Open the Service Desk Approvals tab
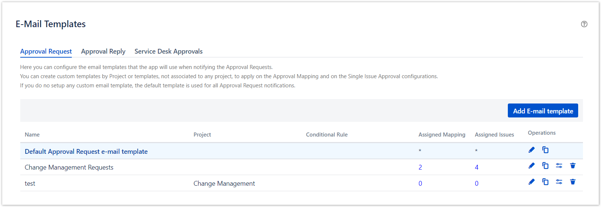601x207 pixels. [x=168, y=51]
